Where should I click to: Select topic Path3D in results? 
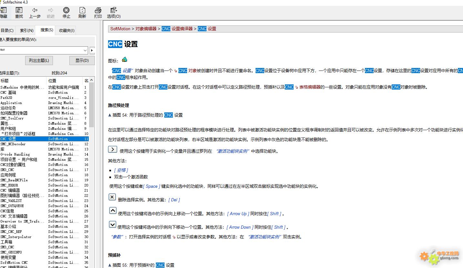tap(44, 98)
